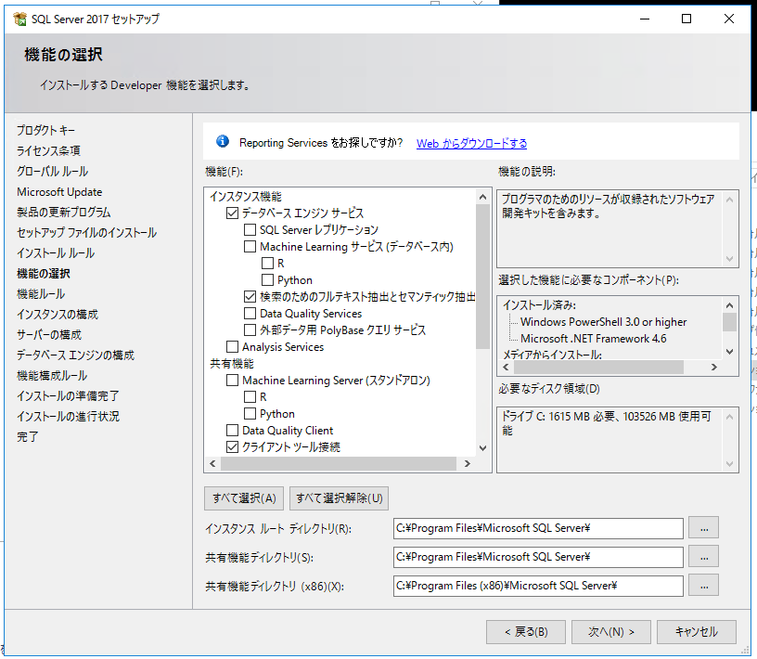Screen dimensions: 757x659
Task: Click すべて選択(A) button
Action: pos(244,498)
